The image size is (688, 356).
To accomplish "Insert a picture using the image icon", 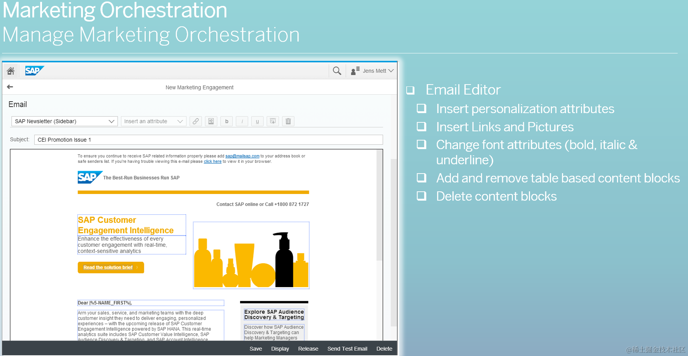I will point(211,121).
